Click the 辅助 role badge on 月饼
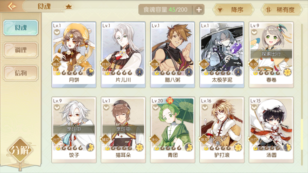Screen dimensions: 308x173 [x=56, y=64]
